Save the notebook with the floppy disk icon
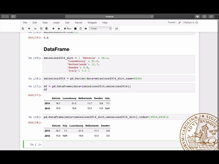219x164 pixels. 23,29
